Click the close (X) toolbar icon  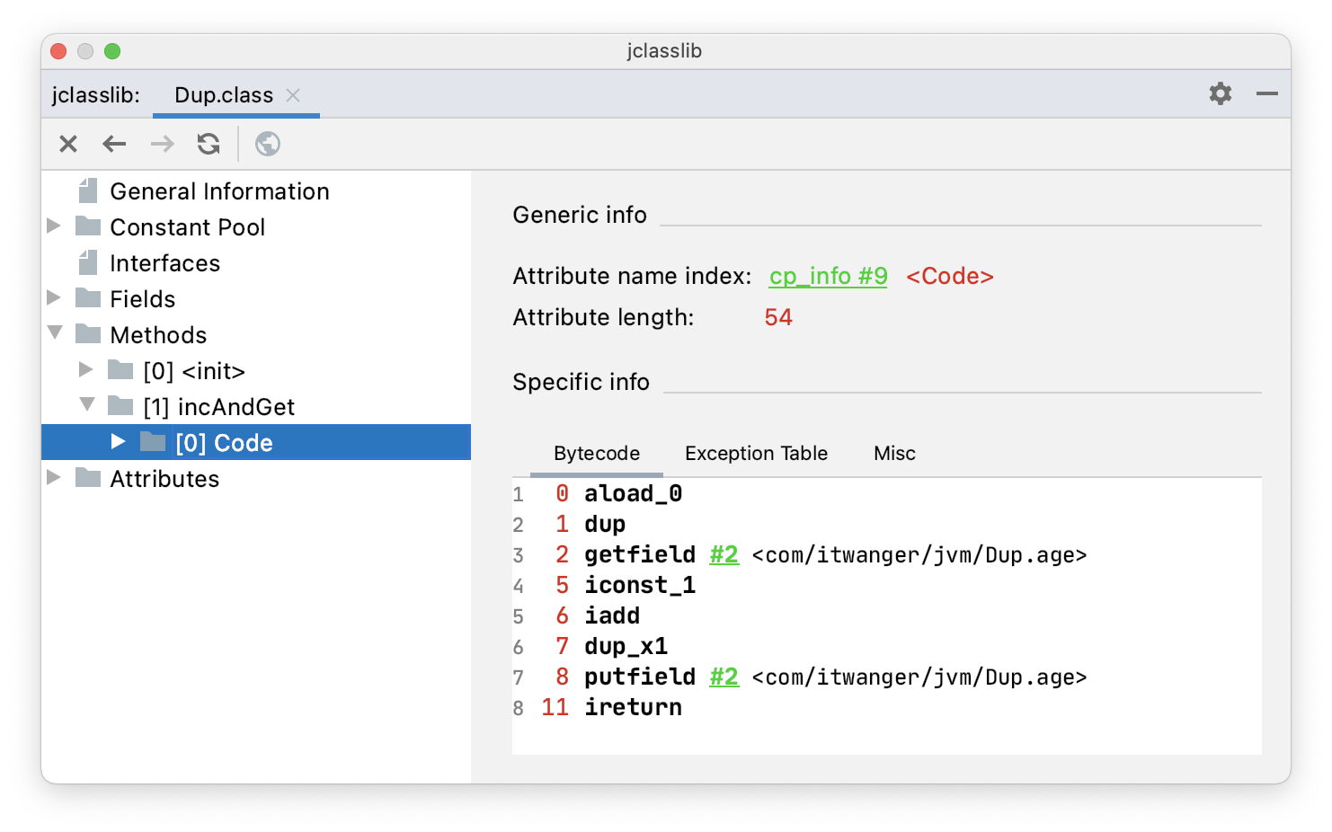point(68,144)
